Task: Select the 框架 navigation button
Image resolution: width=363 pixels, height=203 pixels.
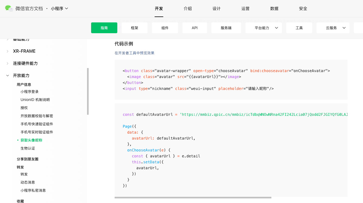Action: coord(134,28)
